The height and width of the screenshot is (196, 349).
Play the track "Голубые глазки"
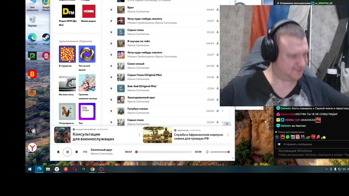pos(111,111)
